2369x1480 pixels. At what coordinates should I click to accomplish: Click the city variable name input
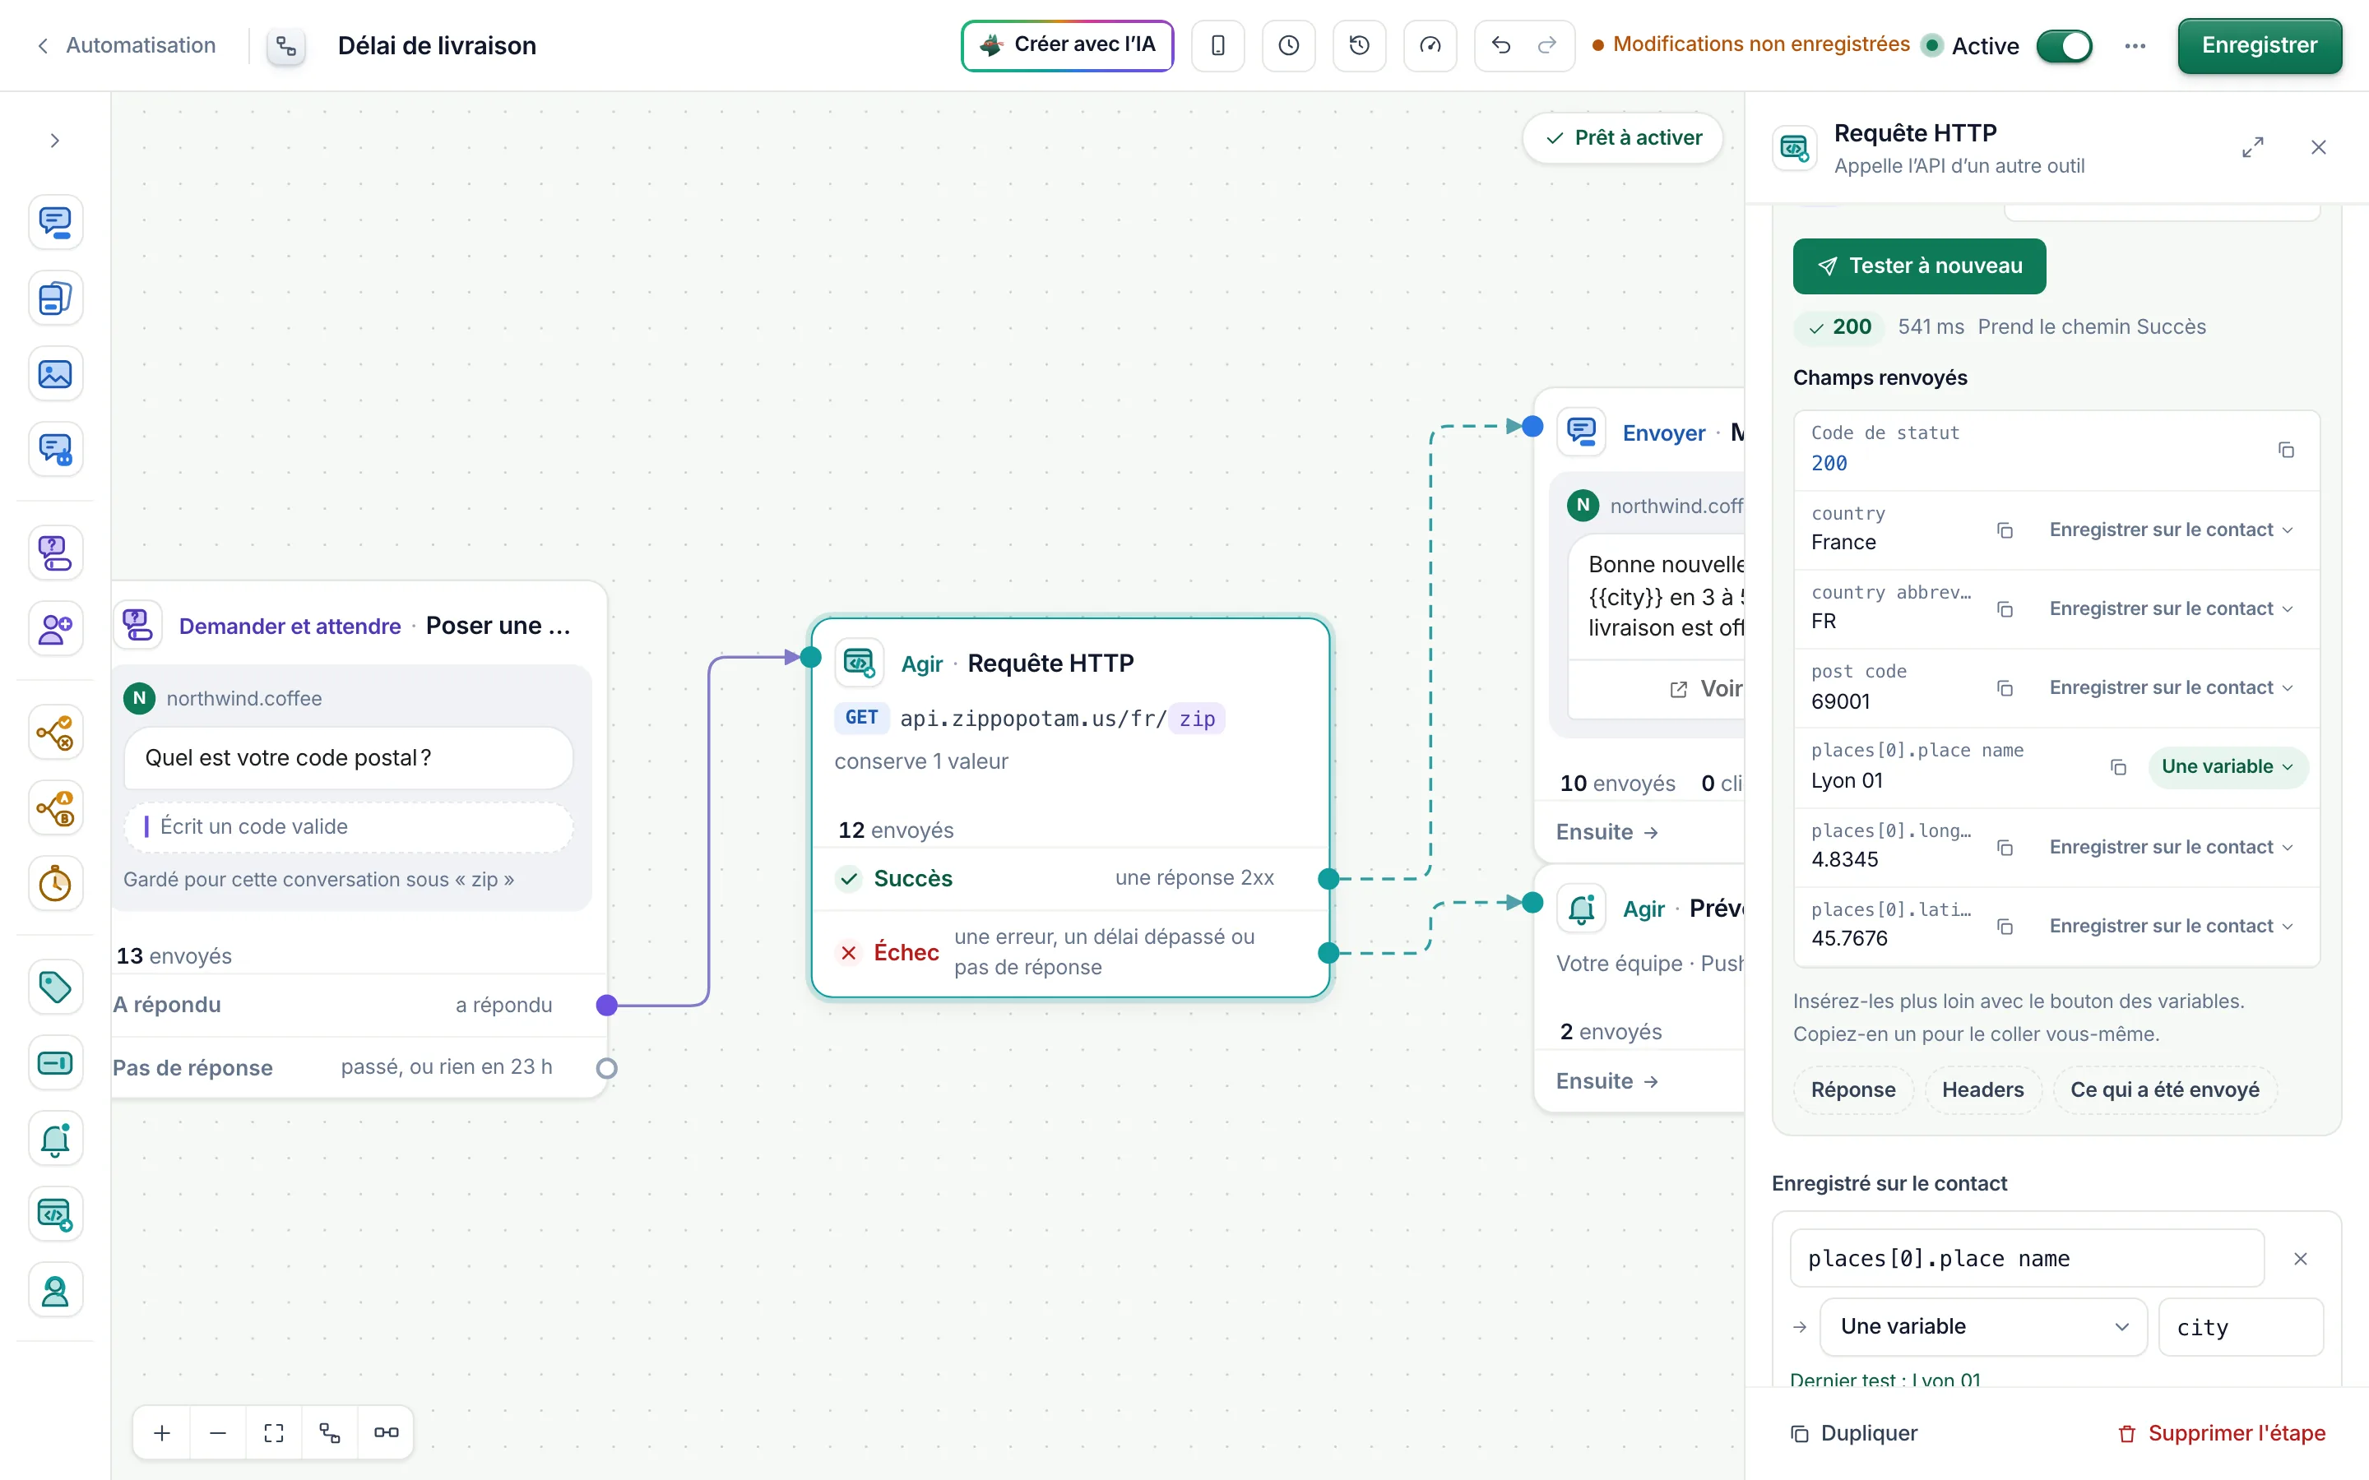coord(2240,1327)
